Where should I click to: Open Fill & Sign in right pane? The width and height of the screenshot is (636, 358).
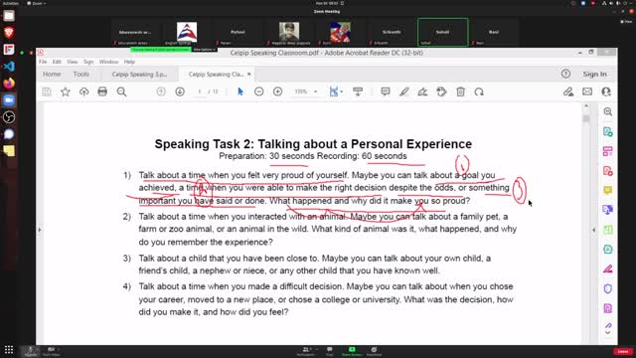tap(607, 268)
